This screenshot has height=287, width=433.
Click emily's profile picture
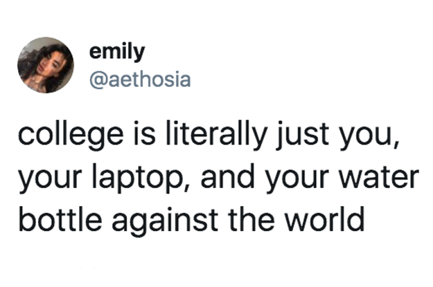[x=46, y=65]
